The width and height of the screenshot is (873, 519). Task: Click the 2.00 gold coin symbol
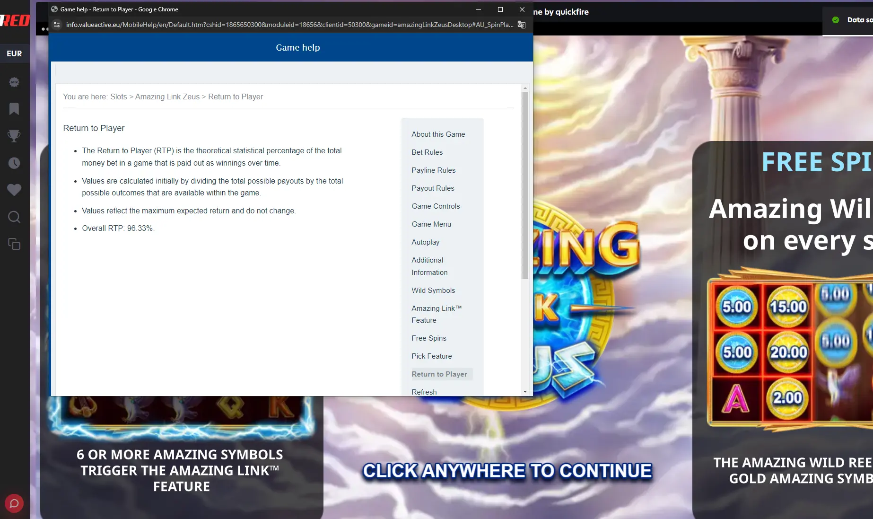tap(787, 398)
